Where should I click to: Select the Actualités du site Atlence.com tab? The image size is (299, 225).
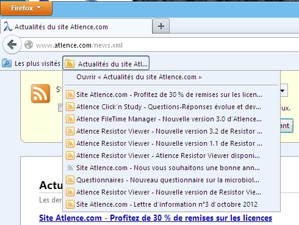coord(76,27)
